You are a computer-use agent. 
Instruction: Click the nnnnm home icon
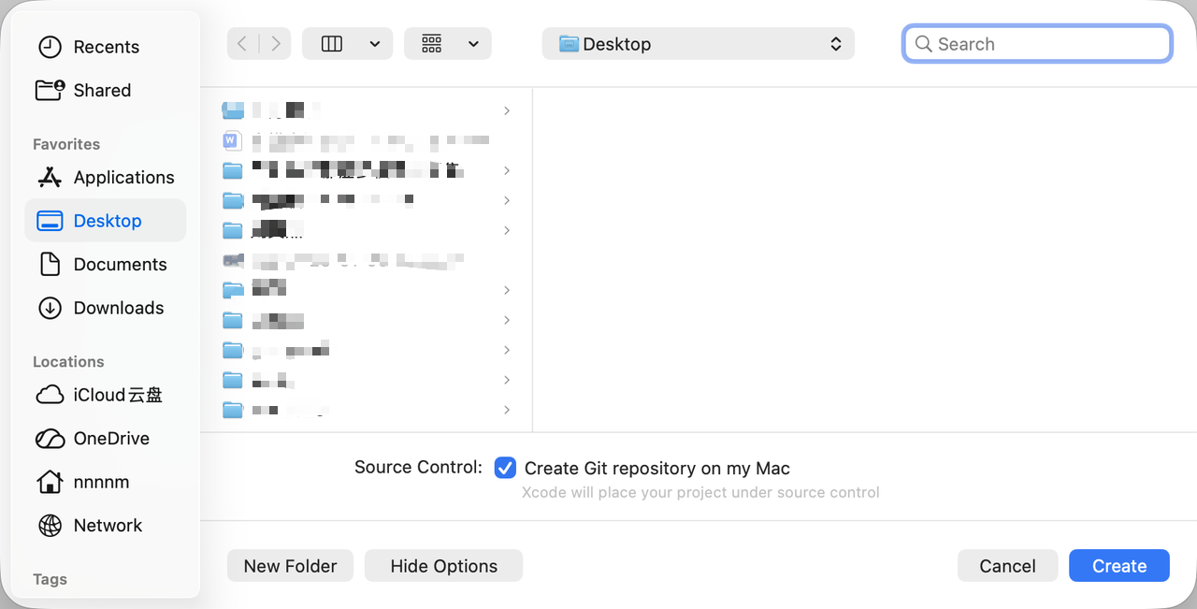coord(50,482)
